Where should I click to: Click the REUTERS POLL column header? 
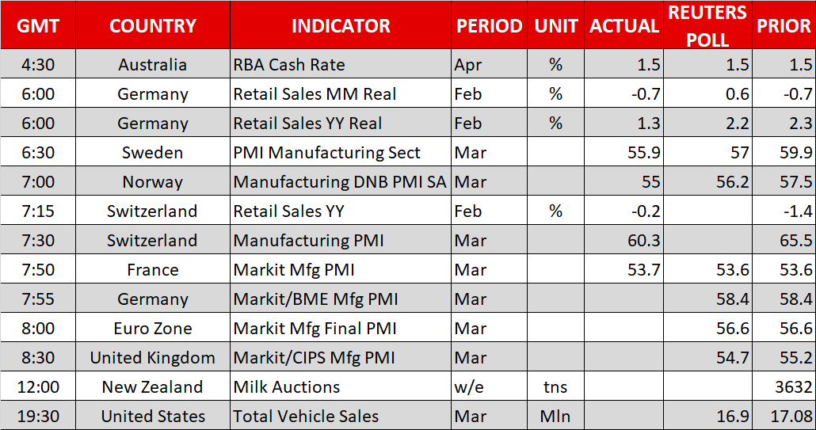707,25
